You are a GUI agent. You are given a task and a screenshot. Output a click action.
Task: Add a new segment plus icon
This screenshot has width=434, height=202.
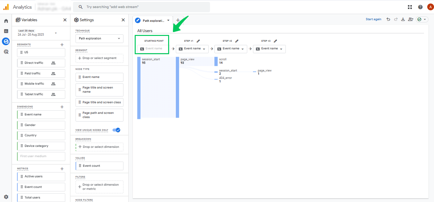(x=62, y=45)
